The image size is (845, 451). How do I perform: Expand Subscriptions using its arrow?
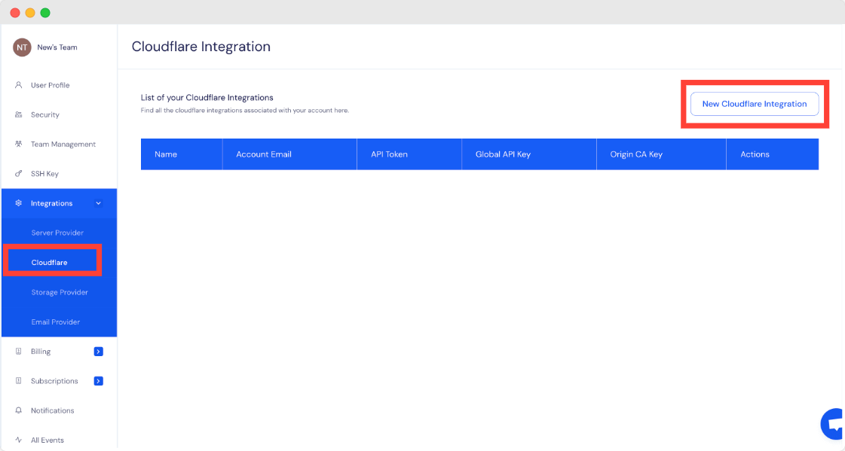coord(98,381)
